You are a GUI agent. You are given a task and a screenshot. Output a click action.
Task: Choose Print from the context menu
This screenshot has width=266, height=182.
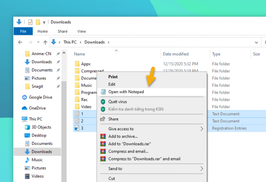(113, 77)
